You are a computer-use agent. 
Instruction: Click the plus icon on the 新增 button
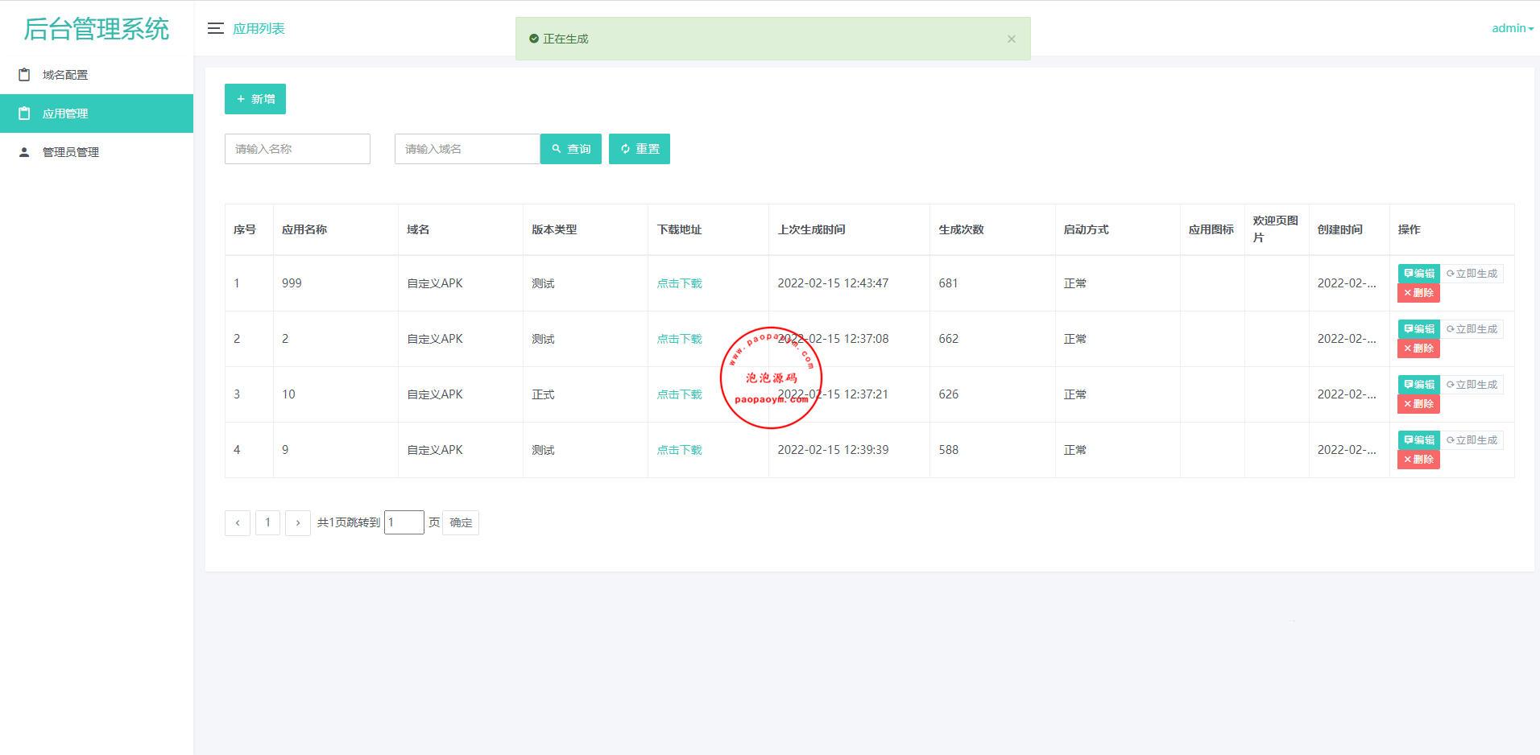pyautogui.click(x=240, y=98)
